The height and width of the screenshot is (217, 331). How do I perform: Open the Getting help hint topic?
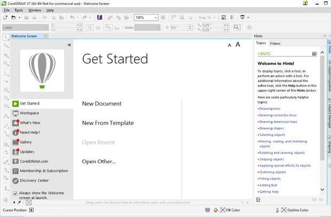click(269, 192)
